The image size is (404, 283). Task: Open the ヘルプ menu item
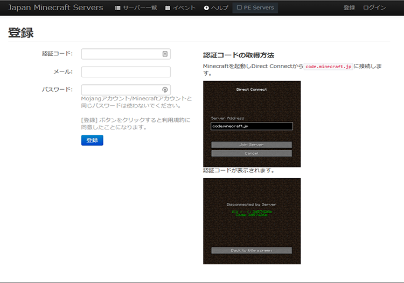click(216, 8)
